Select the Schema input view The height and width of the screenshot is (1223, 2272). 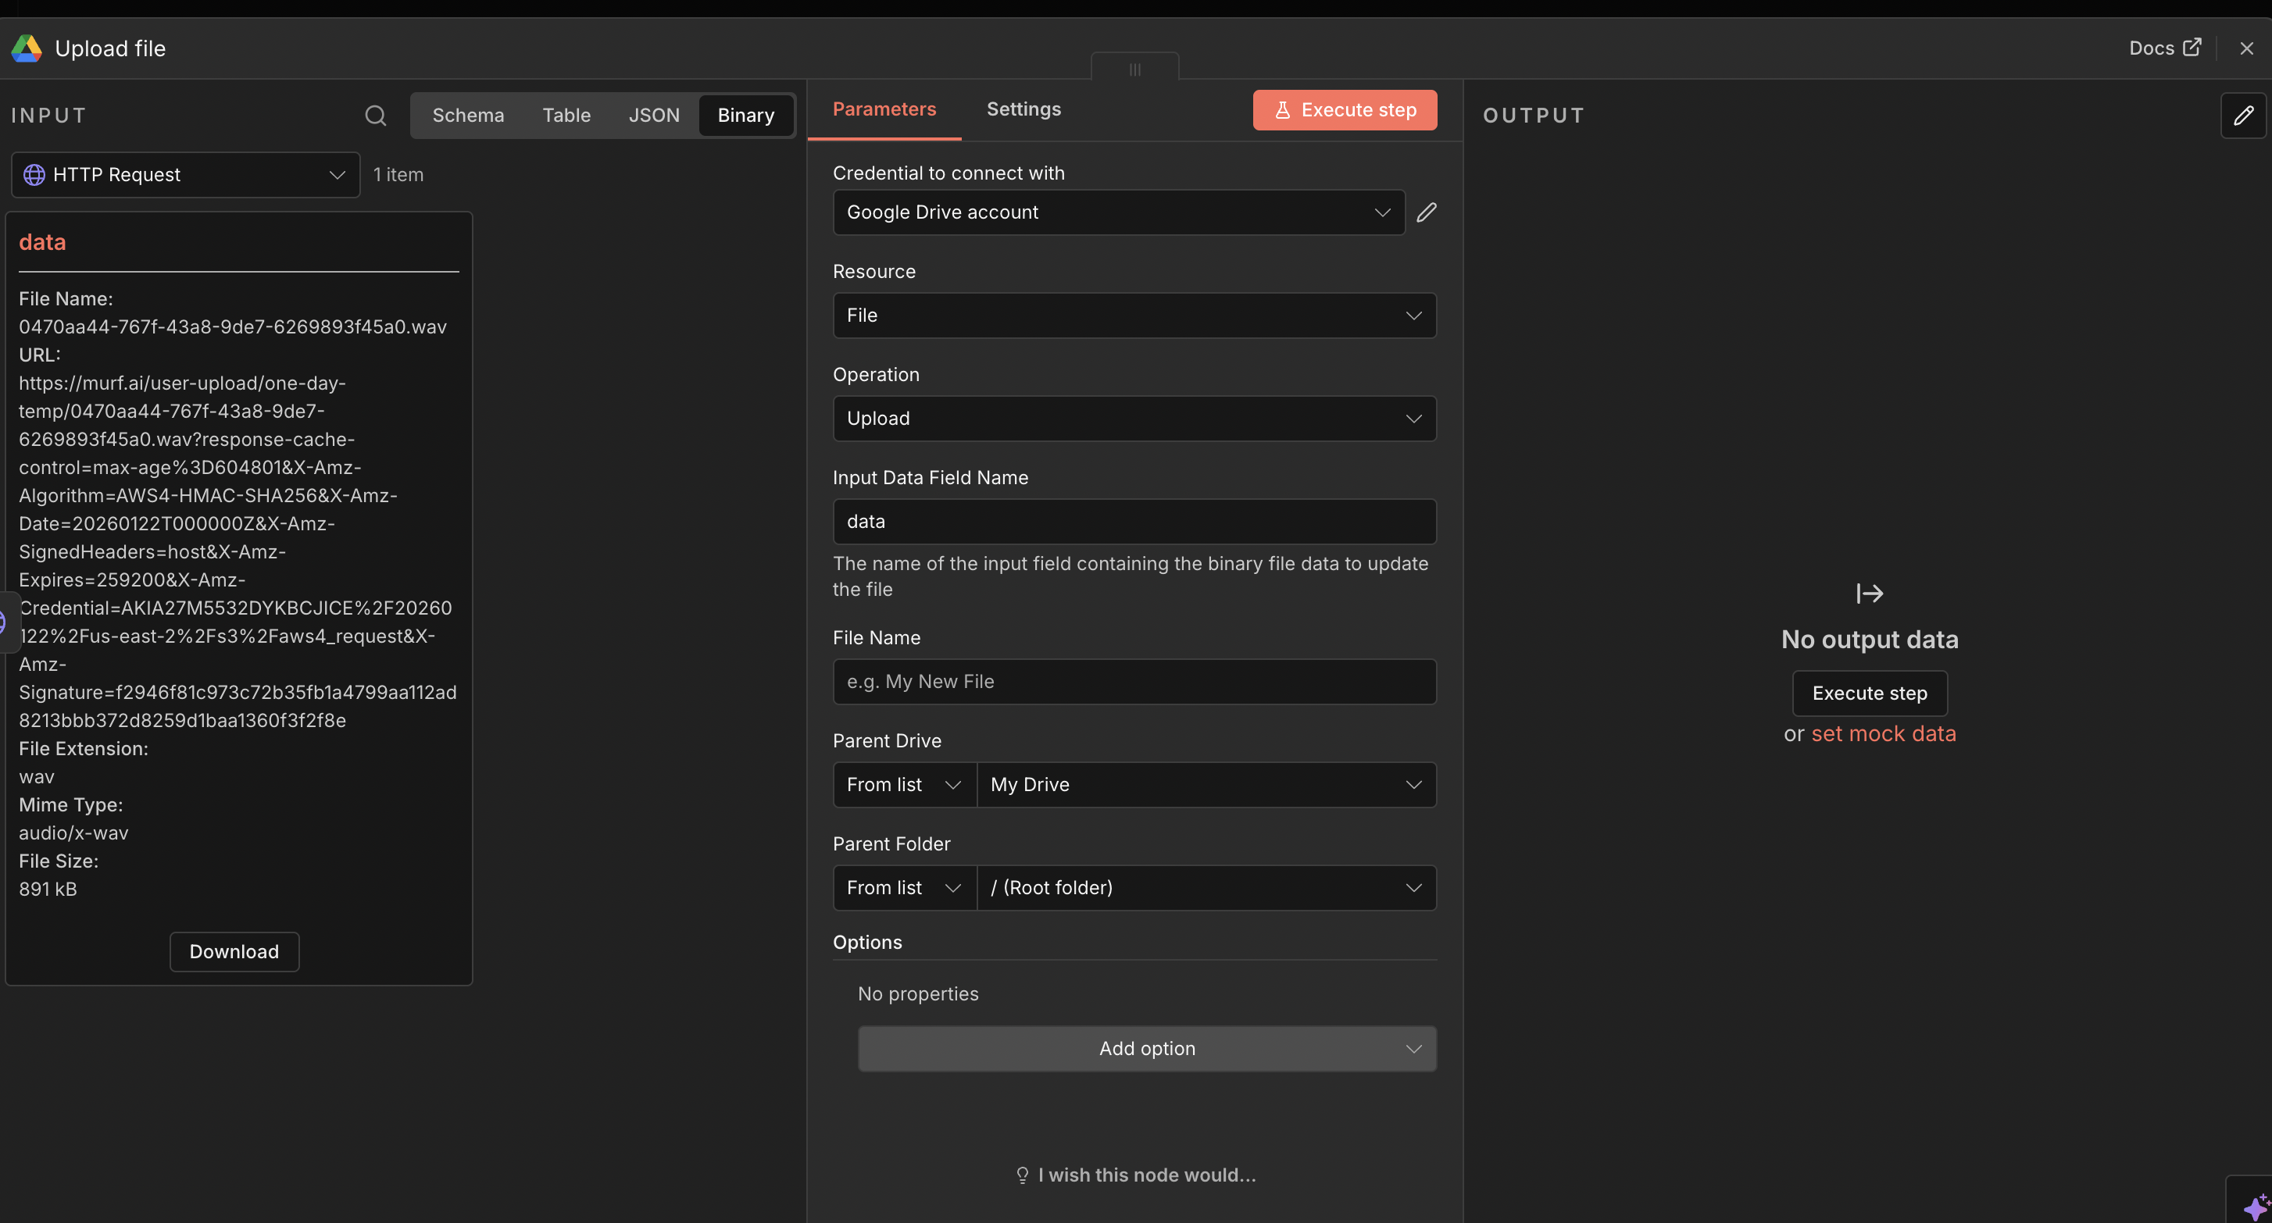pos(468,115)
